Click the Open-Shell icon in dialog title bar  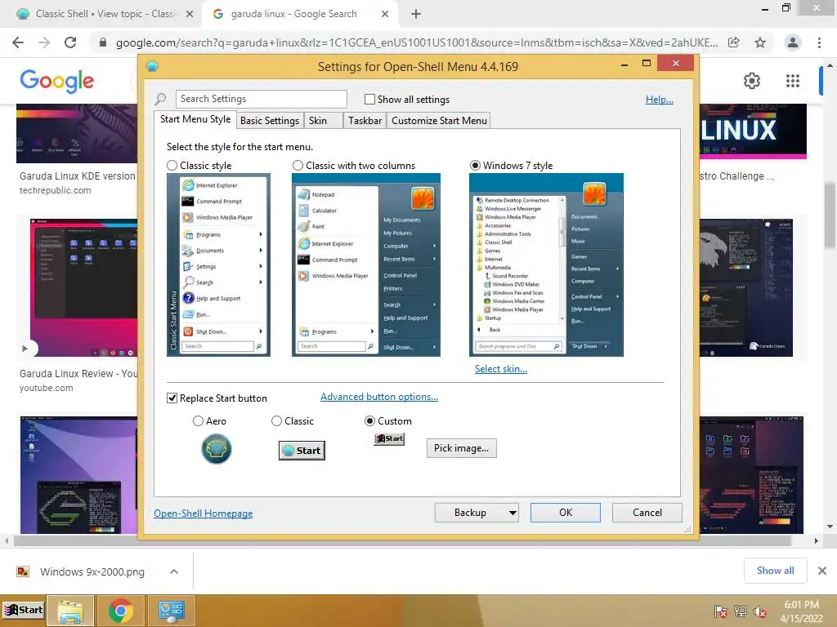[x=152, y=67]
